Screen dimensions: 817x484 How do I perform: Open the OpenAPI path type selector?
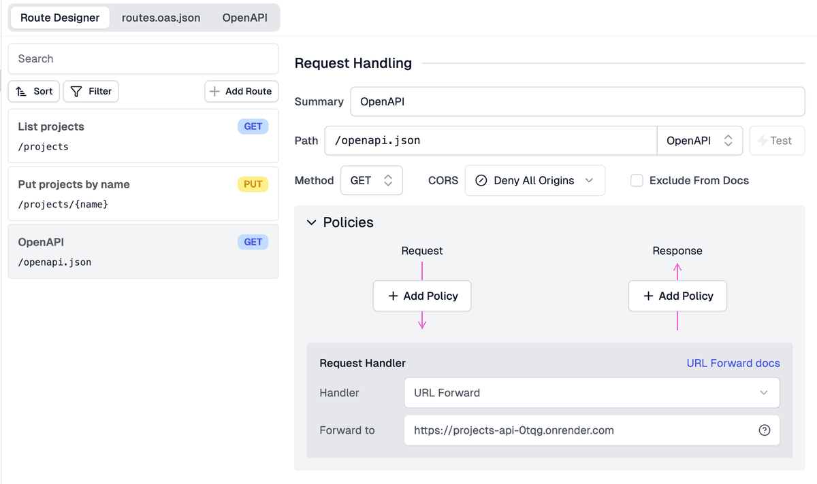click(x=699, y=141)
